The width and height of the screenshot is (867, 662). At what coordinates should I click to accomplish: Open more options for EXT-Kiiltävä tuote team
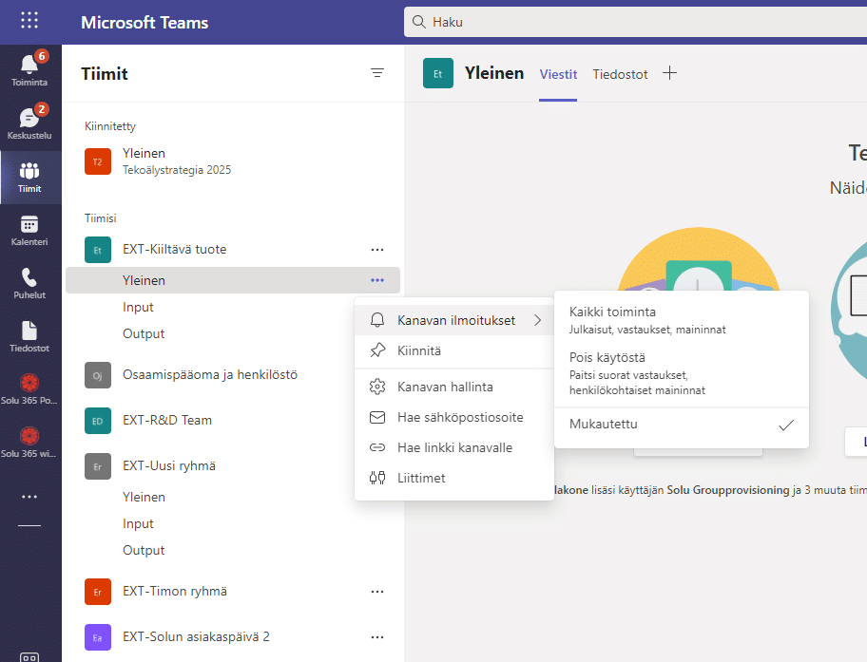[377, 250]
